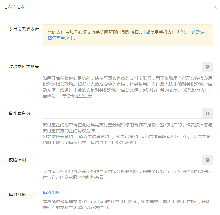The image size is (220, 215).
Task: Select the 收款支付宝账号 label
Action: 24,66
